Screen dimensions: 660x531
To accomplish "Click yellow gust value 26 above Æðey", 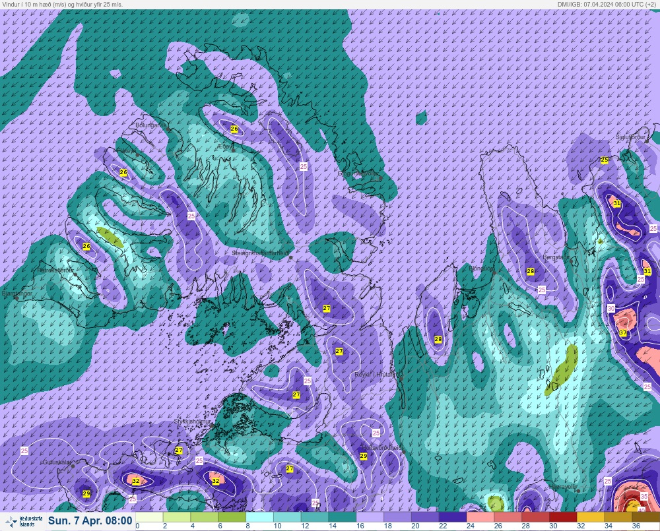I will click(234, 129).
